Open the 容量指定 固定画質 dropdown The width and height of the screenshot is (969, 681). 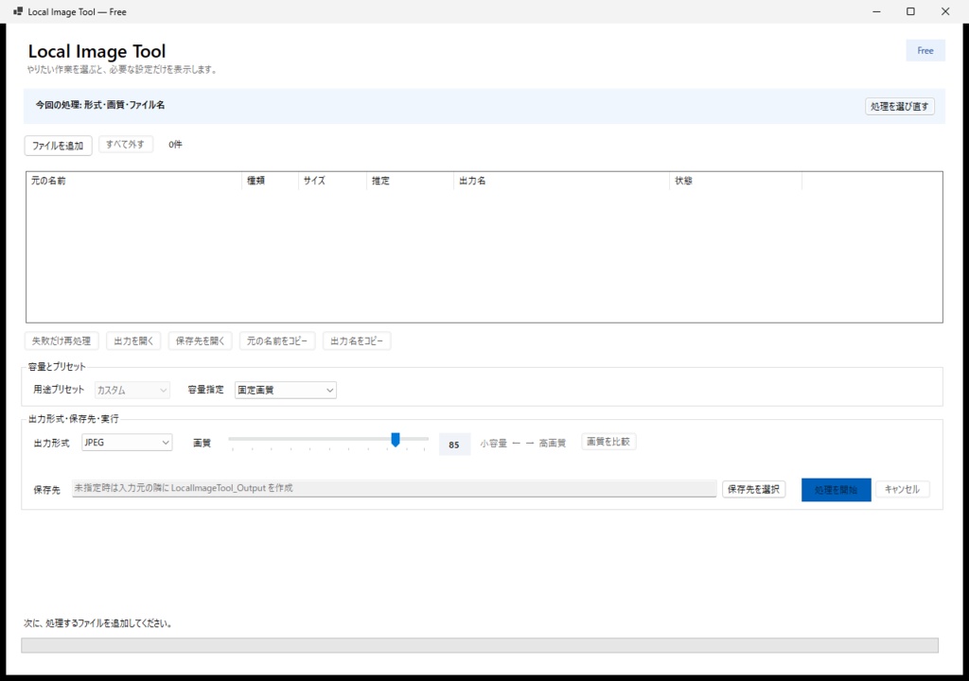(286, 390)
